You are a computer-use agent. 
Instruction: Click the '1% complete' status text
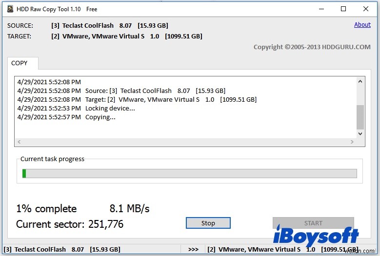coord(46,209)
